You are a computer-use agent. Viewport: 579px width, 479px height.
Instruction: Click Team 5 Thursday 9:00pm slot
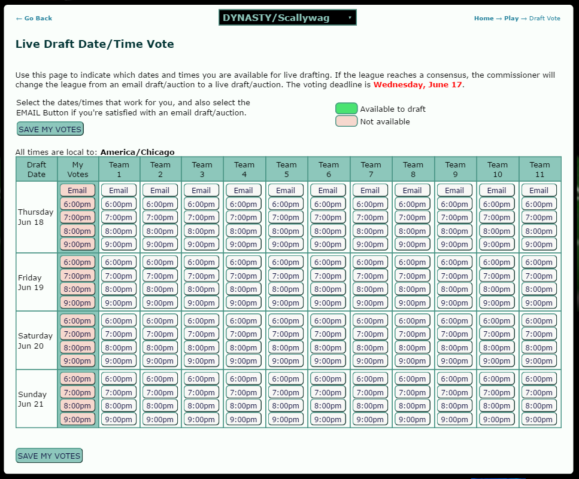286,244
